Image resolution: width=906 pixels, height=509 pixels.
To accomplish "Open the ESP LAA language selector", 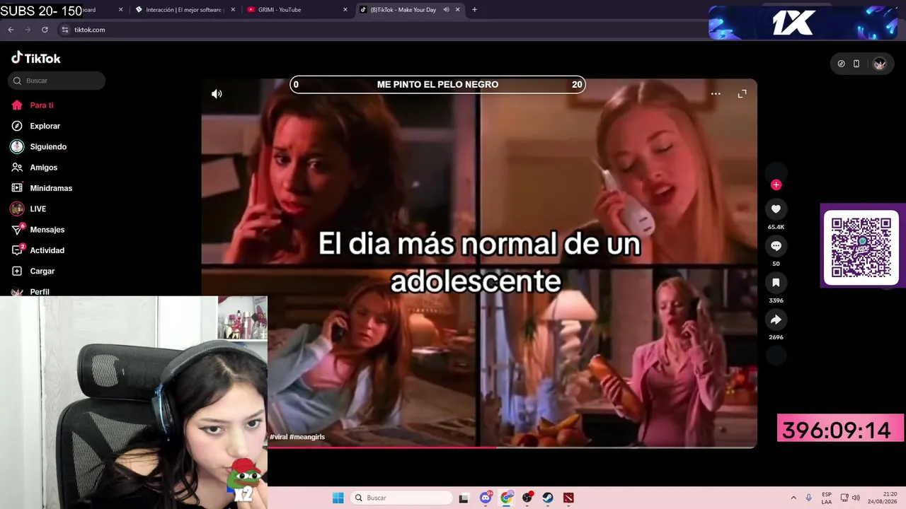I will (x=827, y=498).
